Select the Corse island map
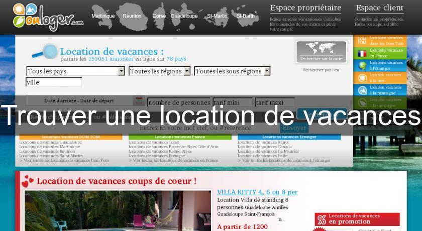Screen dimensions: 422x231 (x=159, y=16)
